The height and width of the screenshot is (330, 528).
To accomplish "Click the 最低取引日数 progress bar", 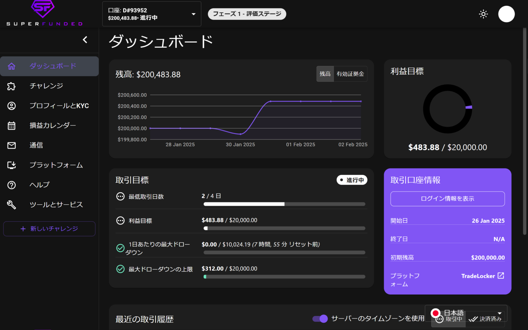I will point(284,204).
